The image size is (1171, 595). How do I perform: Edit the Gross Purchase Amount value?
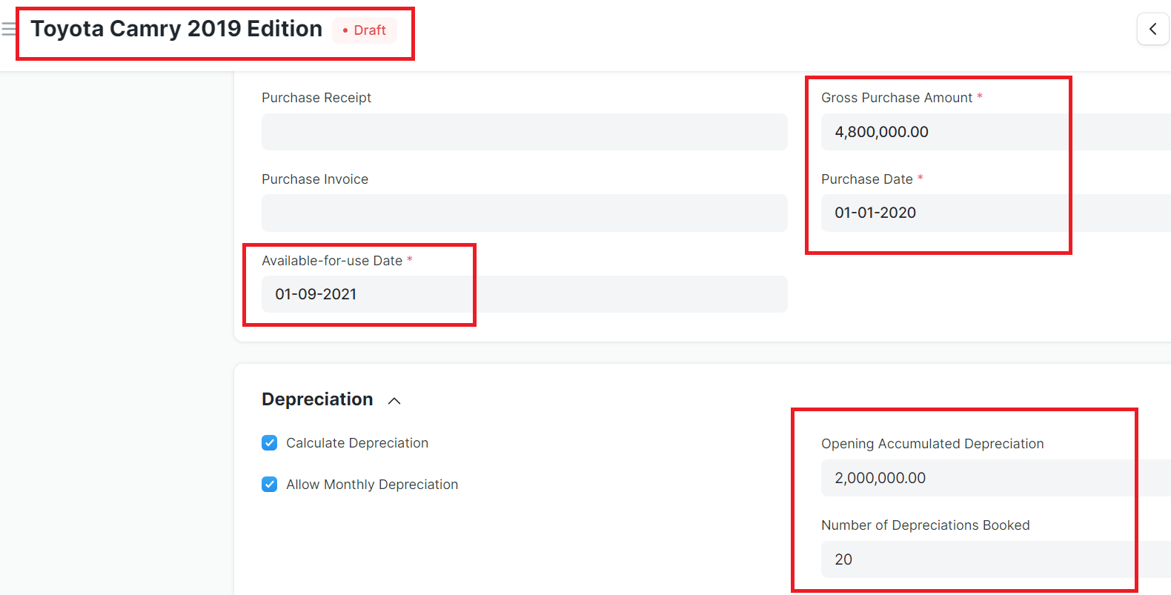coord(941,132)
